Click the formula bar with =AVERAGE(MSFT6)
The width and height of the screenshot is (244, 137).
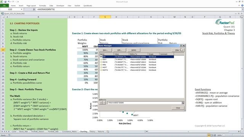tap(138, 9)
